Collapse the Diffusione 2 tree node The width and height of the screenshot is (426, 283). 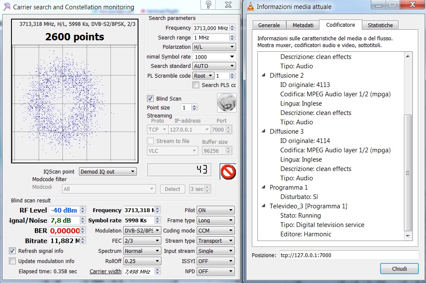[x=263, y=75]
